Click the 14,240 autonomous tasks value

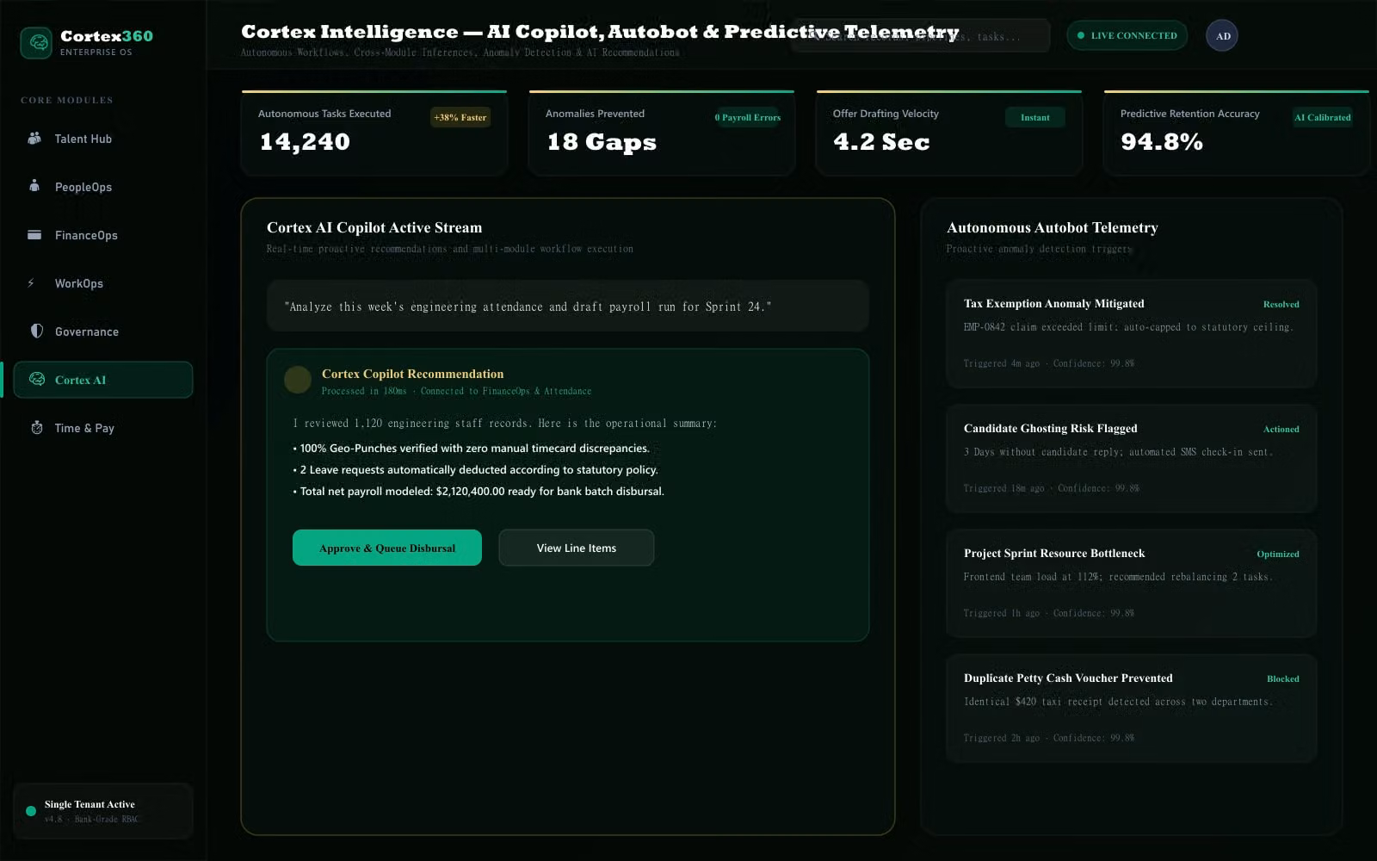pyautogui.click(x=305, y=142)
